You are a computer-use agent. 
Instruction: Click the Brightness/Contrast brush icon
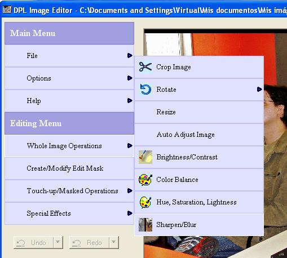click(x=145, y=157)
